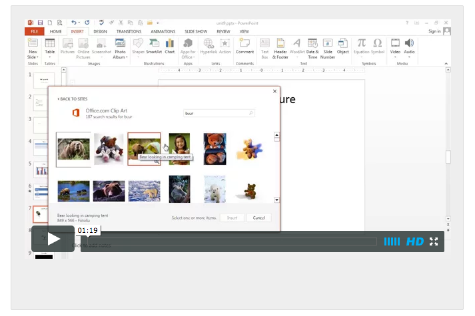Expand the Photo Album dropdown arrow
475x316 pixels.
click(x=127, y=57)
